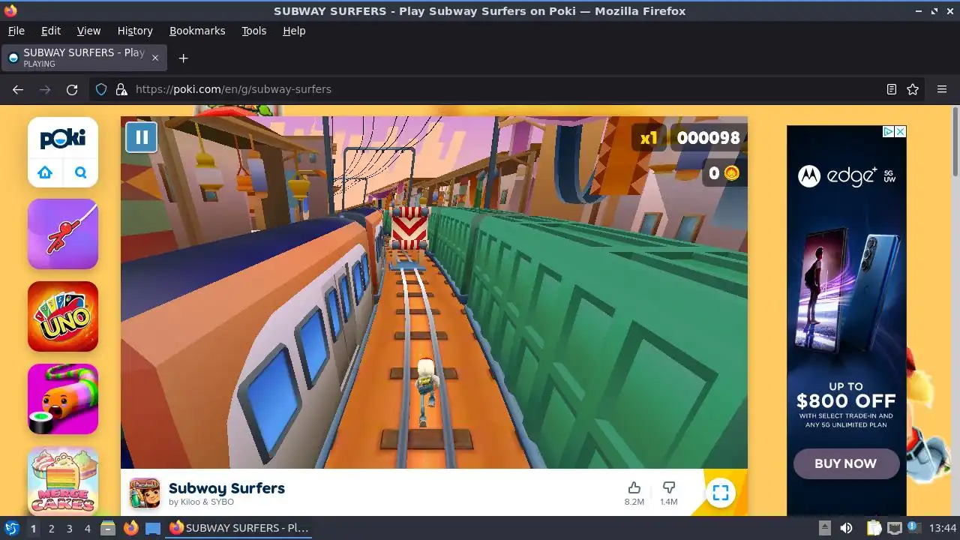Image resolution: width=960 pixels, height=540 pixels.
Task: Open Firefox hamburger application menu
Action: coord(942,89)
